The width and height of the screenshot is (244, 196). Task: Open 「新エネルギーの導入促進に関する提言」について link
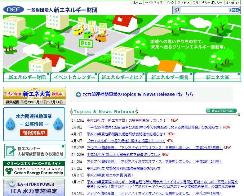126,141
